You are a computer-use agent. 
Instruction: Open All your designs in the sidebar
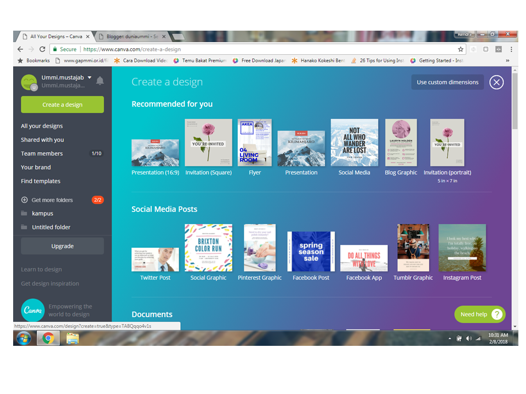(x=42, y=126)
